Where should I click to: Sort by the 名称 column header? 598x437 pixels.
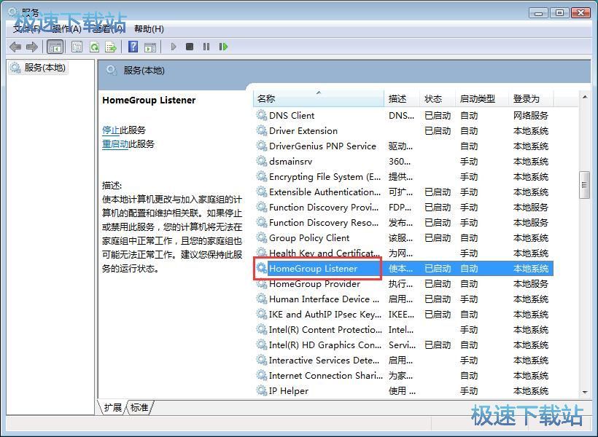coord(319,98)
